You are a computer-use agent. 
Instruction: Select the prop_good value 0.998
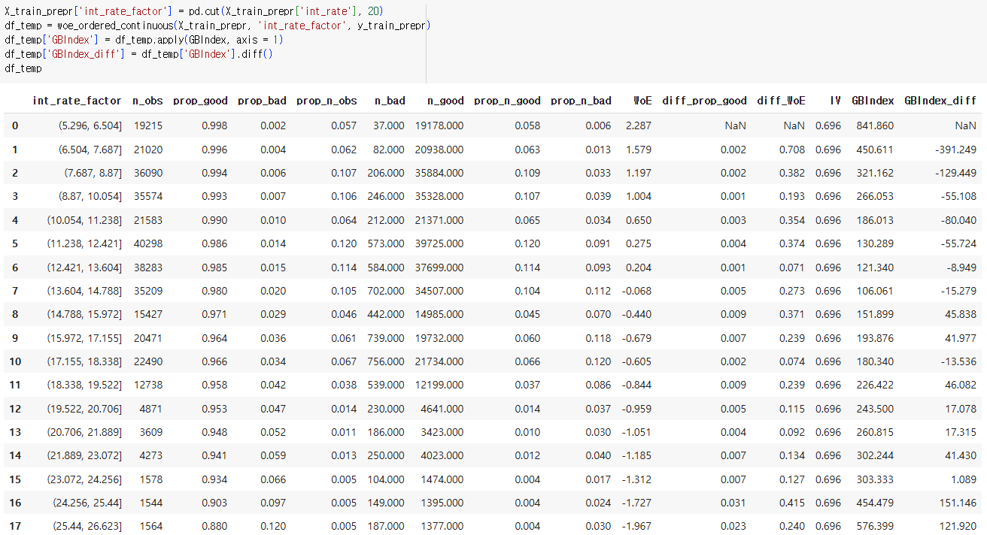click(x=214, y=125)
